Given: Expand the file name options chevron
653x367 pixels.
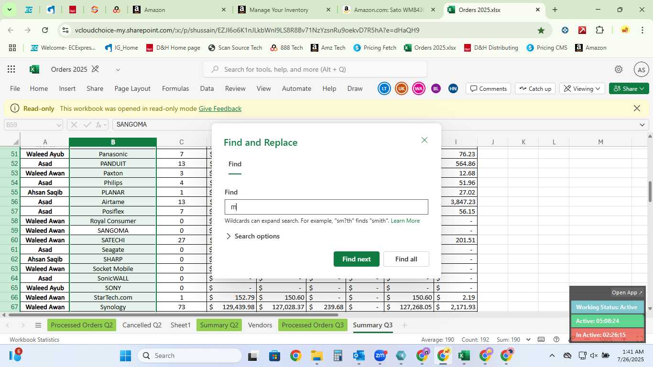Looking at the screenshot, I should (x=118, y=70).
